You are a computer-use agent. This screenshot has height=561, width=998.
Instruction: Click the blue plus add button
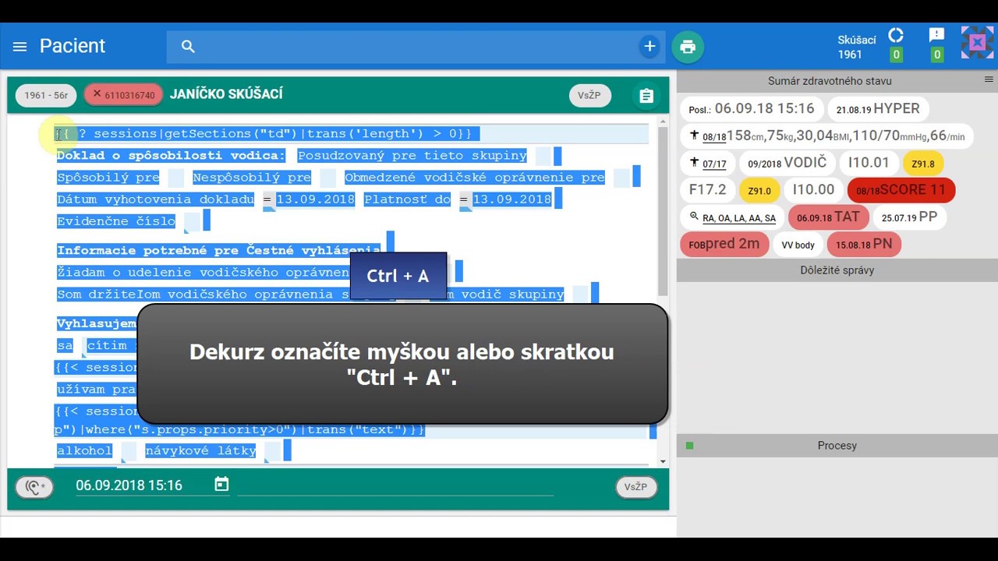(x=649, y=47)
